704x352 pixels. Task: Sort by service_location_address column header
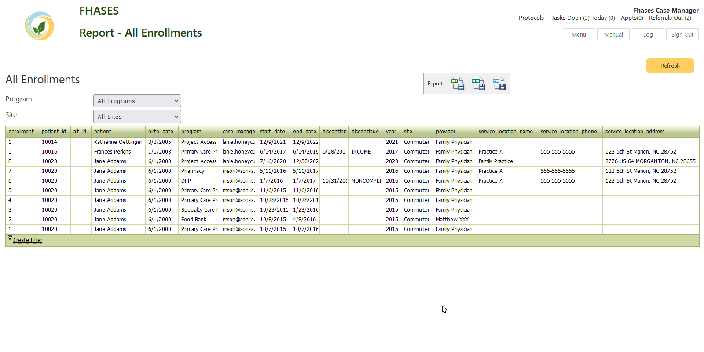coord(650,132)
